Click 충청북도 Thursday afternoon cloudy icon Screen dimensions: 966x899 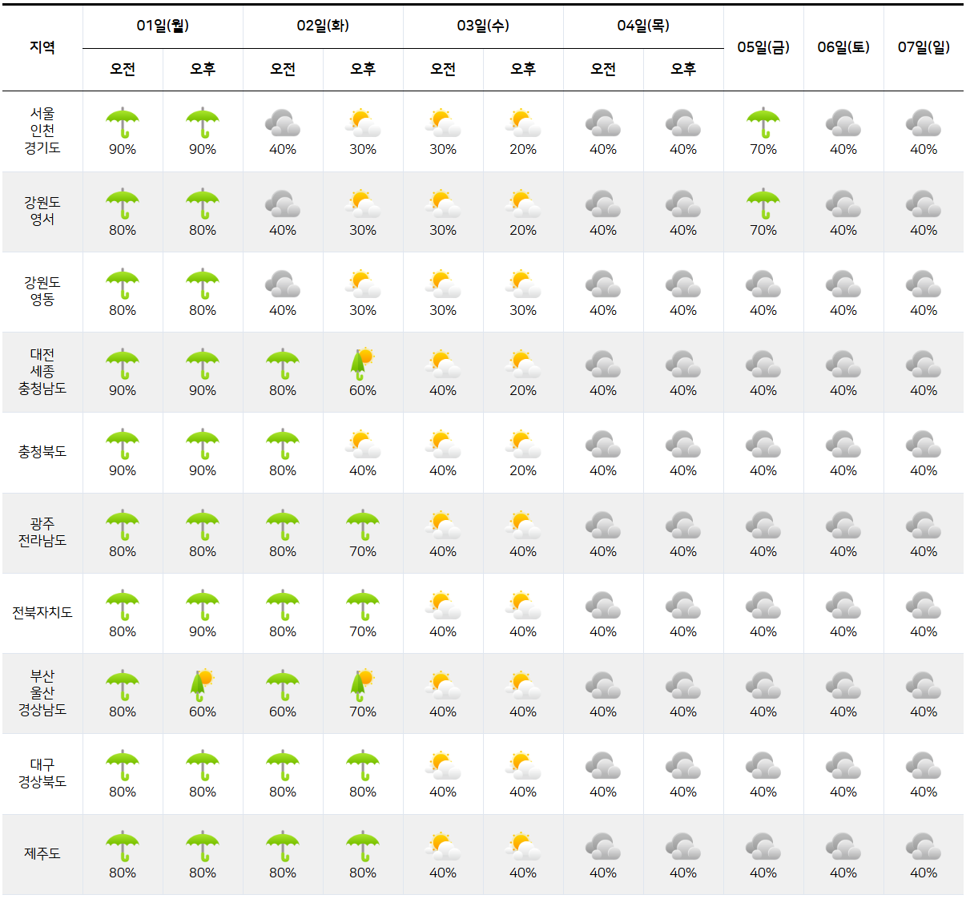(683, 445)
